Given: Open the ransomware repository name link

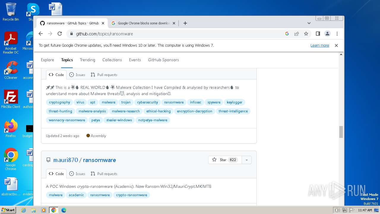Looking at the screenshot, I should coord(99,160).
